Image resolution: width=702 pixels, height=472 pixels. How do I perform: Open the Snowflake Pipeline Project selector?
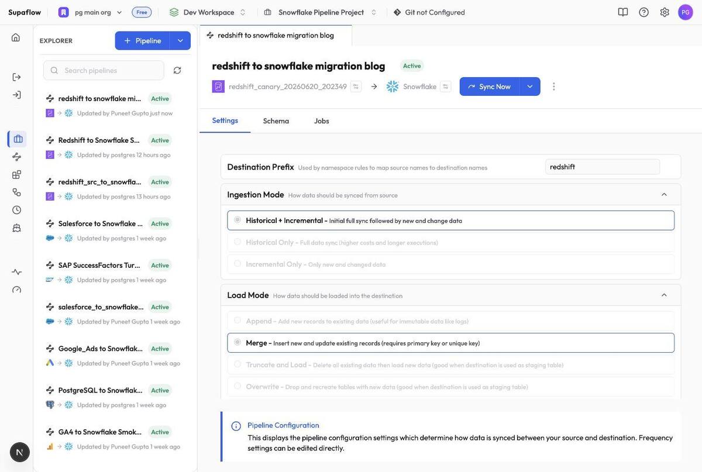tap(321, 12)
